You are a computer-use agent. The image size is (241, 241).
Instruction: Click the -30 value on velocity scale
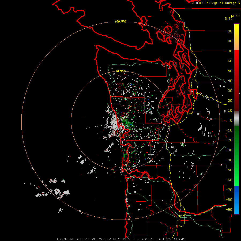point(229,150)
